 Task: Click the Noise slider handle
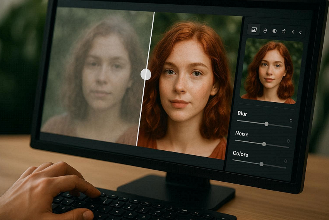coord(264,144)
